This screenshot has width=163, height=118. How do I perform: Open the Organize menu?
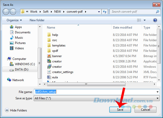click(x=14, y=20)
